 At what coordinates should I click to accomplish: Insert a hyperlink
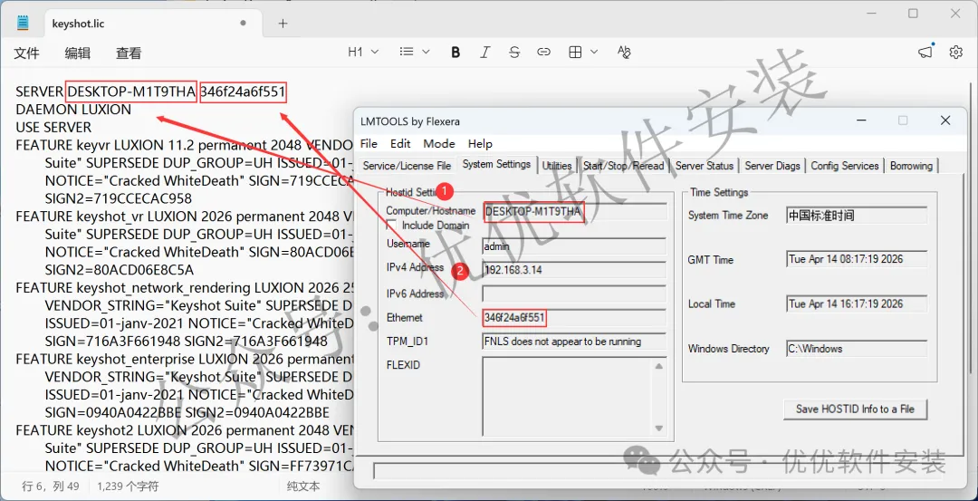coord(544,53)
